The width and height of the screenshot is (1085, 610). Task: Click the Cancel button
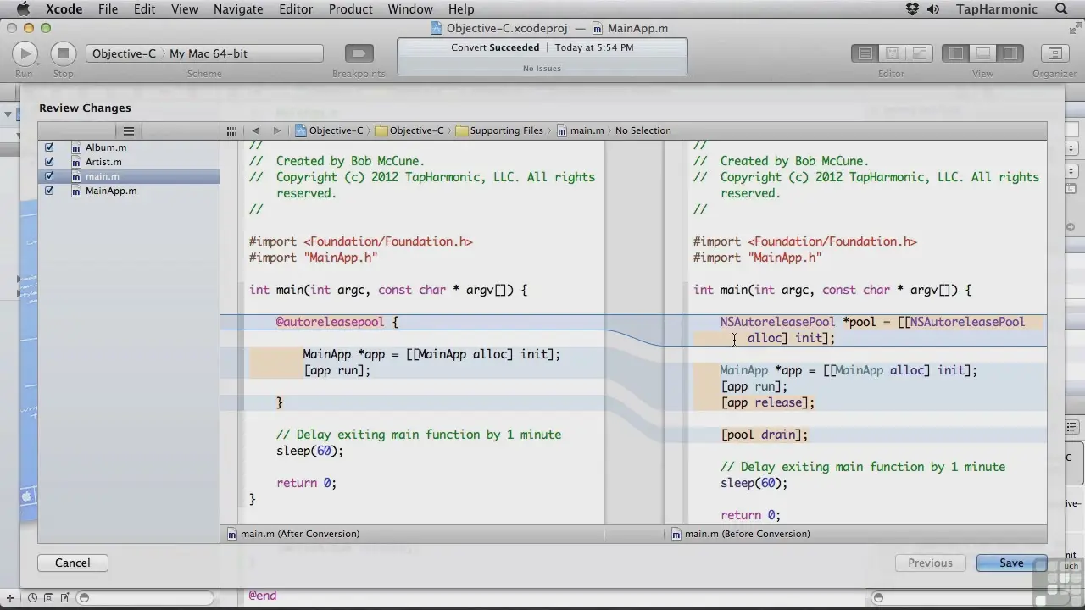[72, 563]
